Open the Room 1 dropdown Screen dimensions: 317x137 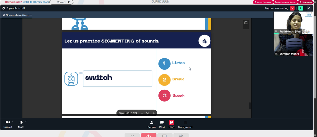point(61,2)
